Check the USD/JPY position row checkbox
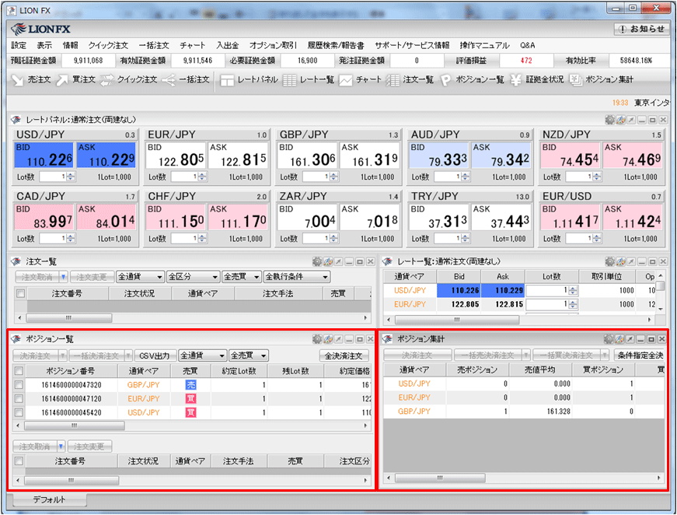This screenshot has height=515, width=677. point(19,412)
